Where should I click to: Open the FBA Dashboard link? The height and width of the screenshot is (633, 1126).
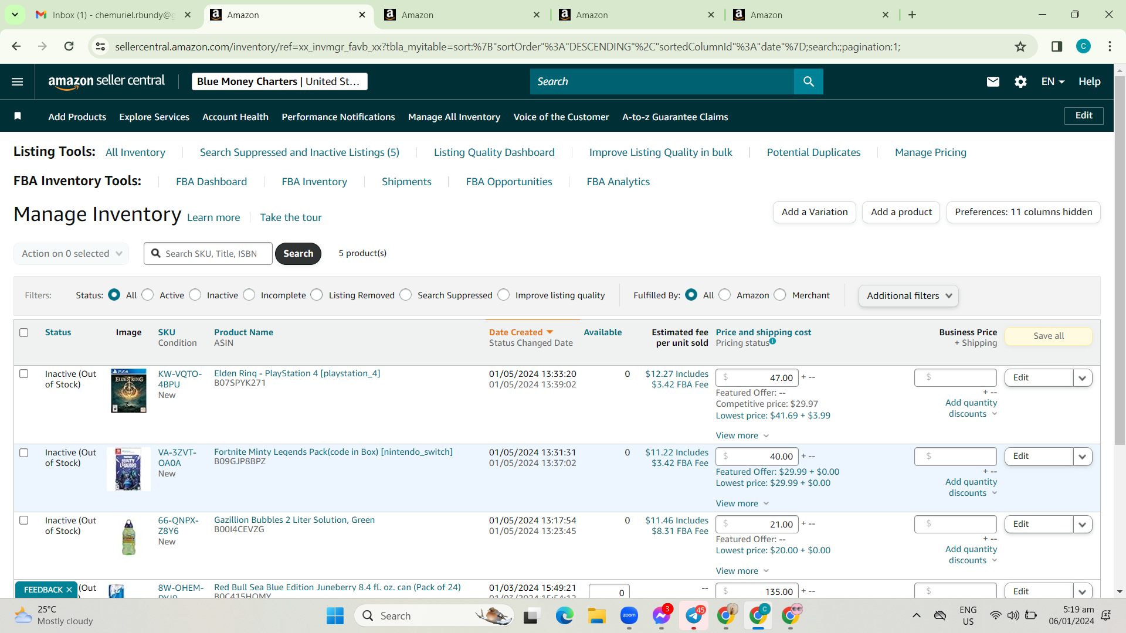coord(211,182)
